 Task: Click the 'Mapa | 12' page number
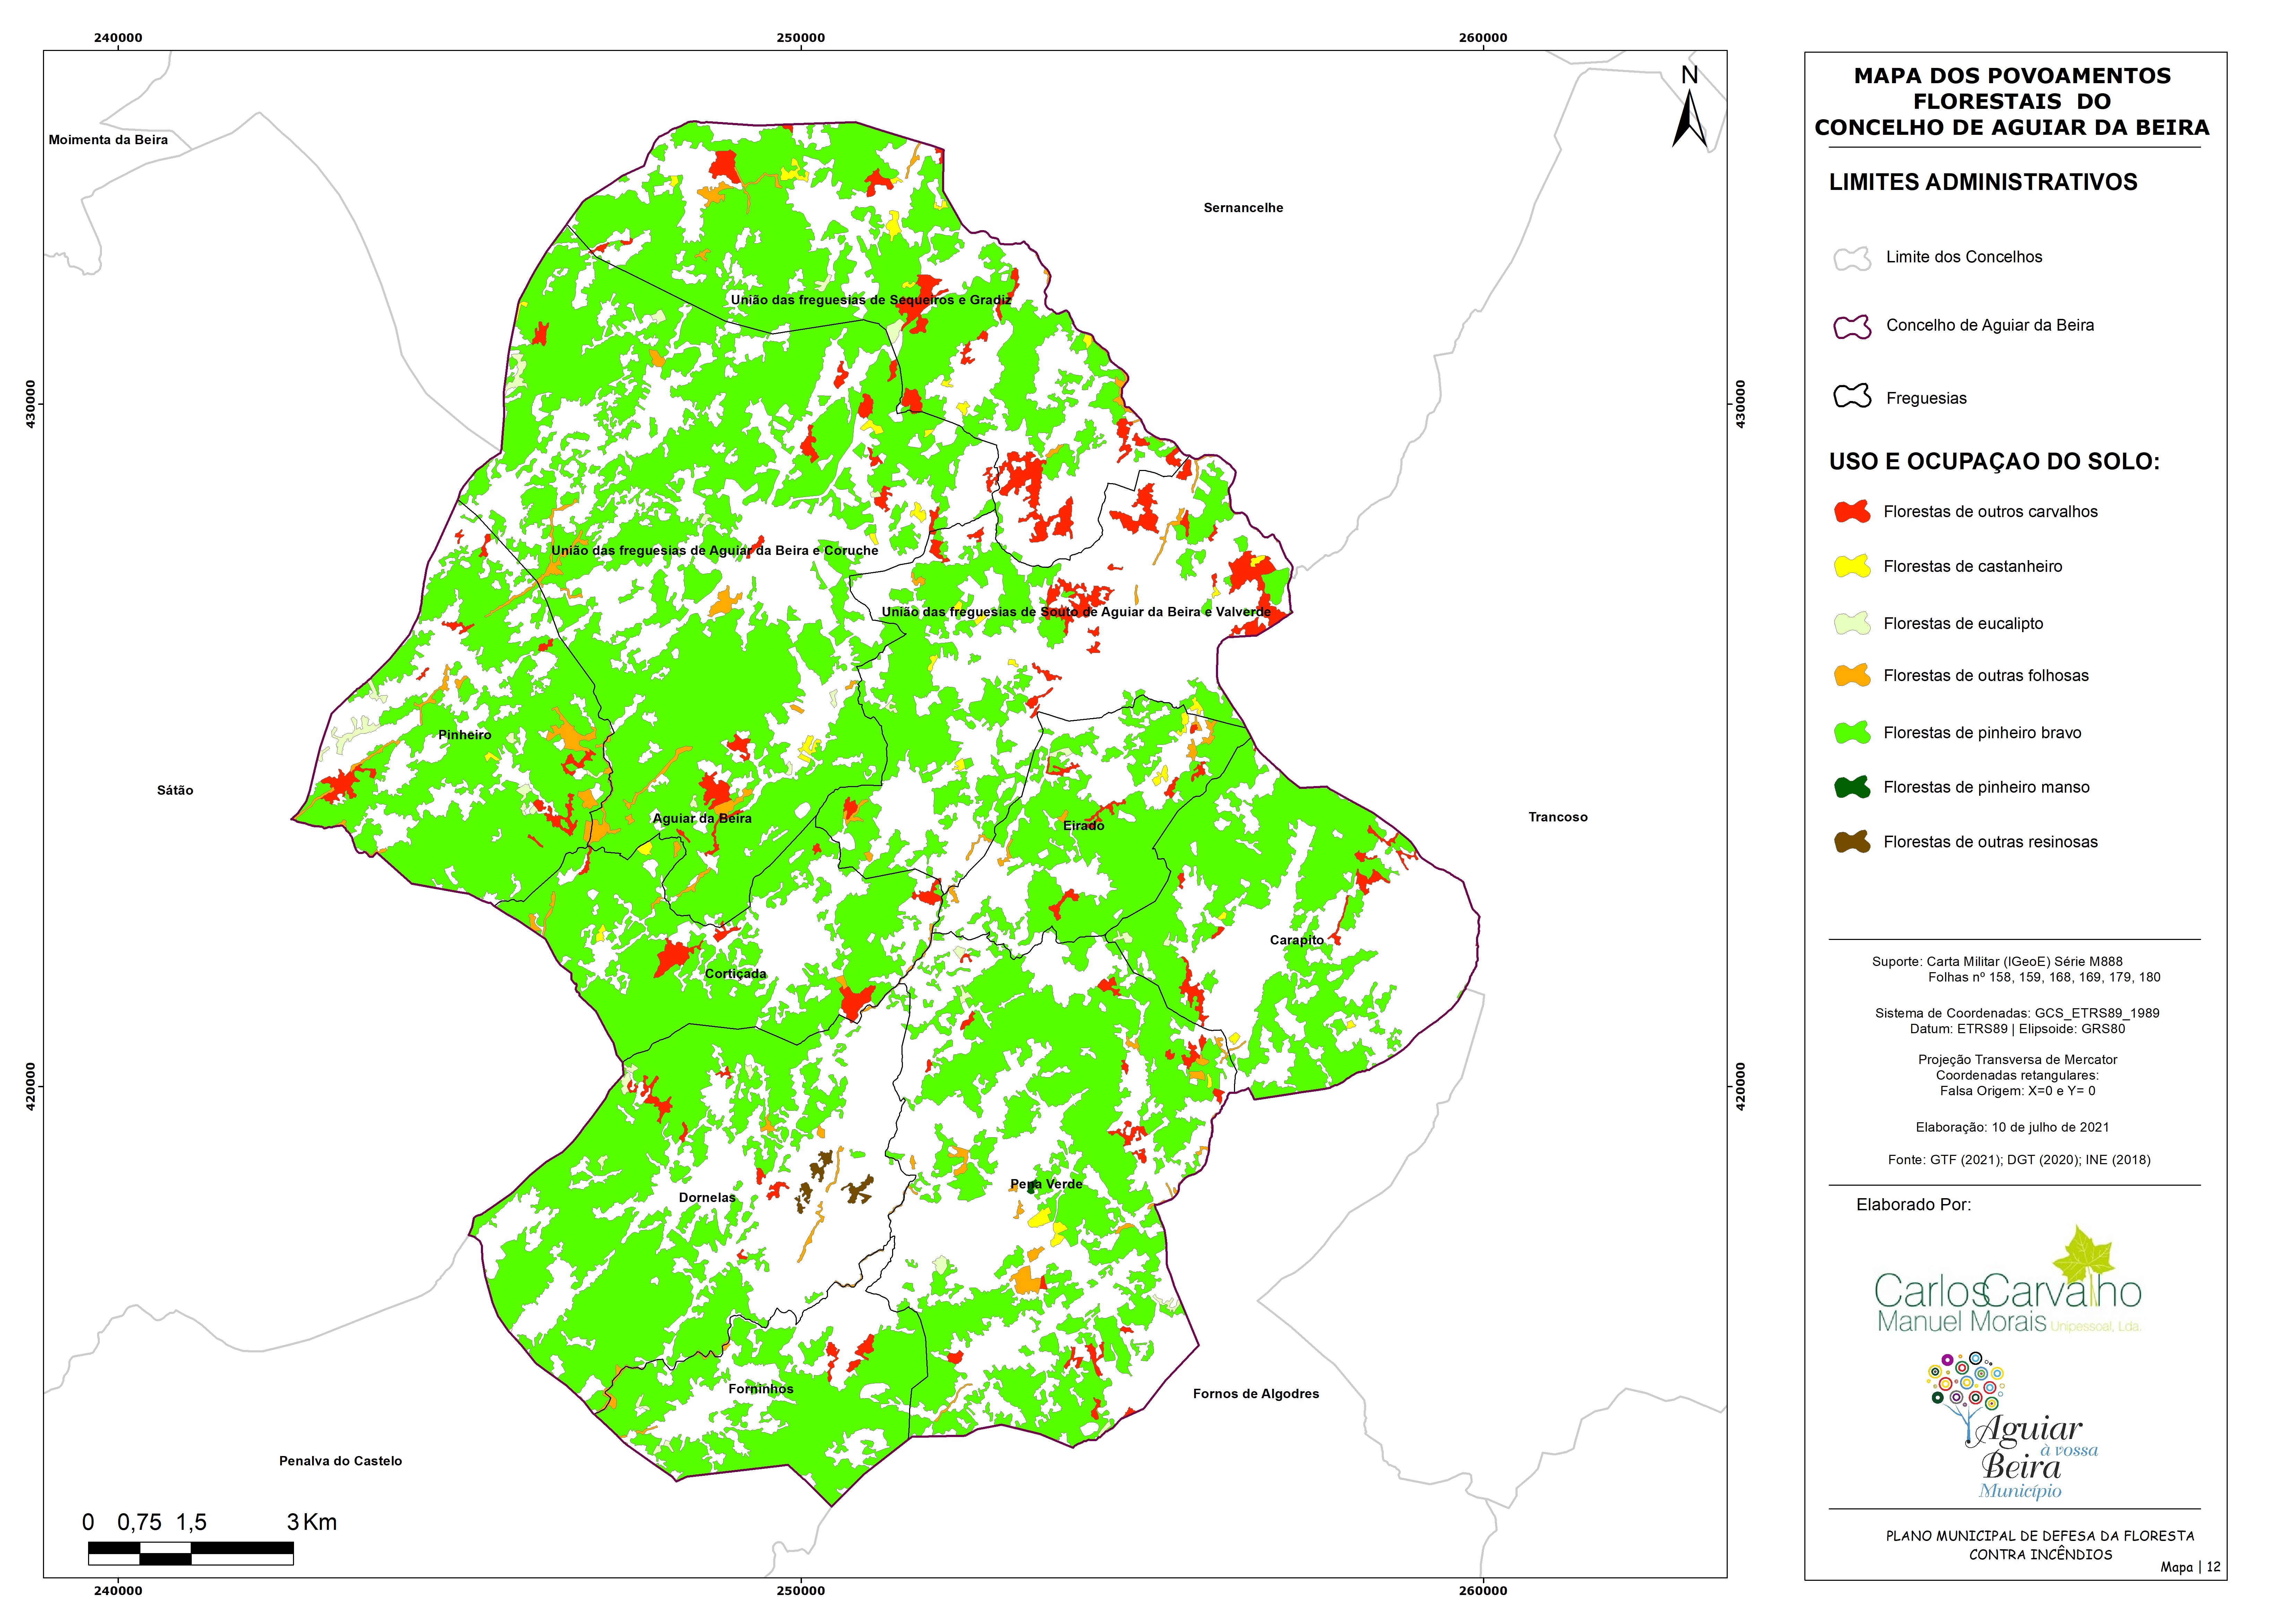click(x=2190, y=1567)
